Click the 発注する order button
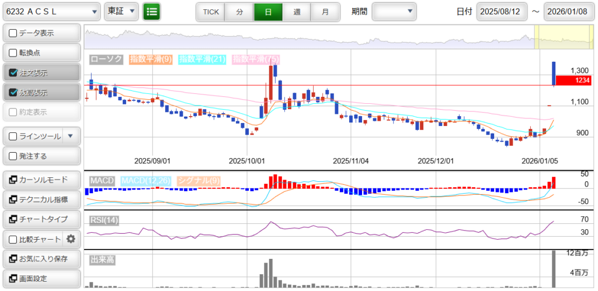598x291 pixels. pos(41,156)
